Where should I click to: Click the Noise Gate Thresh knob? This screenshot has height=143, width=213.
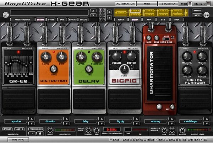(x=88, y=130)
